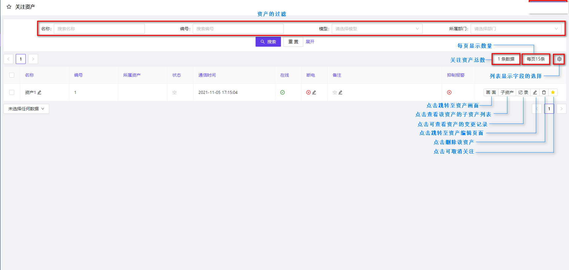Click the 通信时间 column header
Image resolution: width=569 pixels, height=270 pixels.
click(207, 75)
